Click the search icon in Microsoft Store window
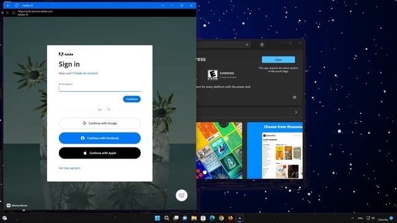 pyautogui.click(x=247, y=45)
